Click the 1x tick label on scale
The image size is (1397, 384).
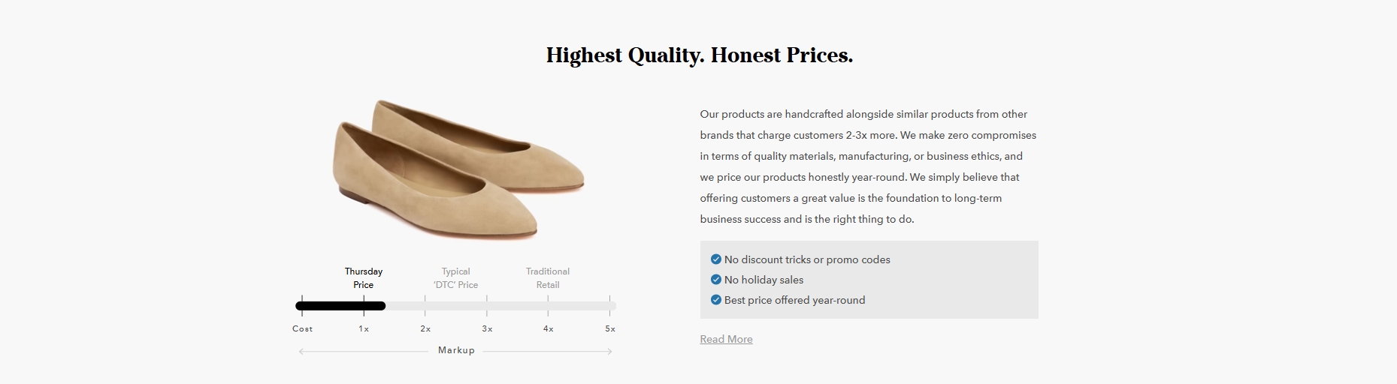coord(364,329)
